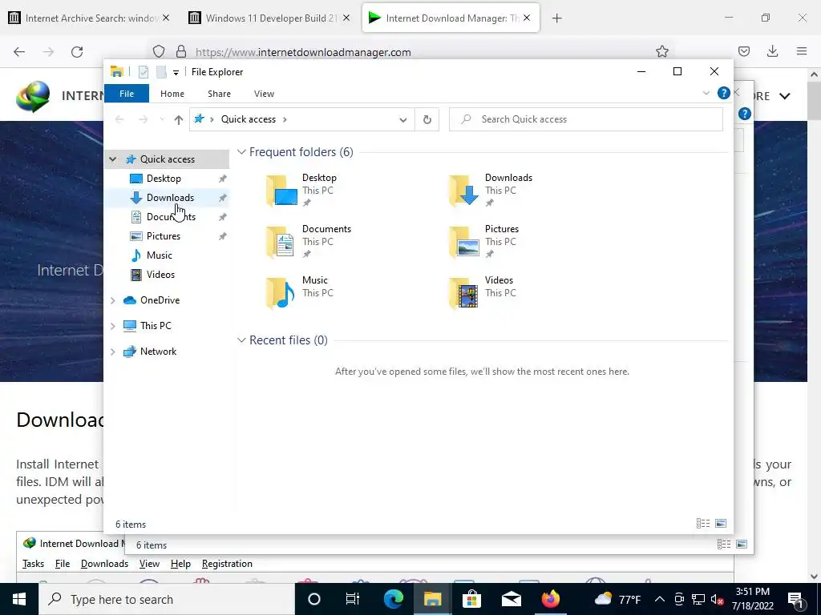The height and width of the screenshot is (615, 821).
Task: Show hidden system tray icons
Action: coord(660,599)
